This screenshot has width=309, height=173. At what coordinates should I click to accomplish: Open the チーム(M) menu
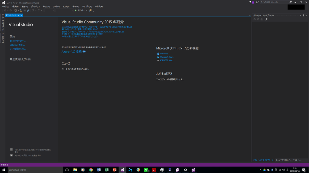pos(46,7)
